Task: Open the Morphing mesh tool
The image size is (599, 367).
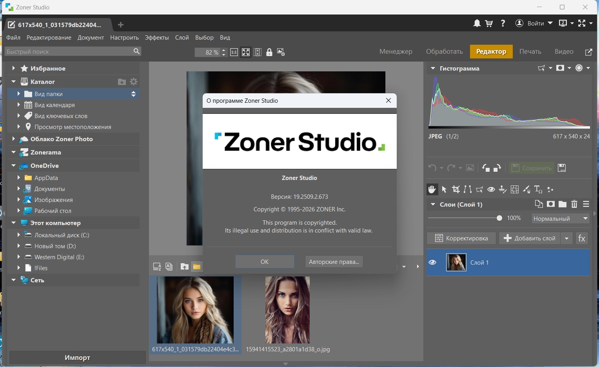Action: pyautogui.click(x=515, y=189)
